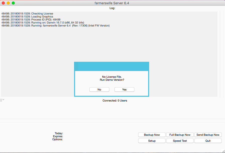Click the blue dialog title bar
This screenshot has width=225, height=153.
(112, 66)
